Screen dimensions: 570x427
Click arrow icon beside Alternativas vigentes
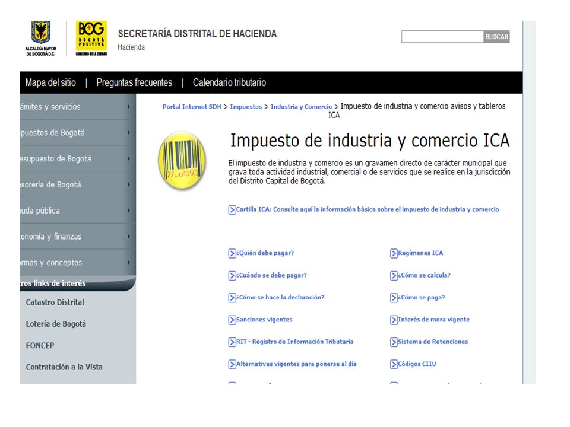(232, 364)
